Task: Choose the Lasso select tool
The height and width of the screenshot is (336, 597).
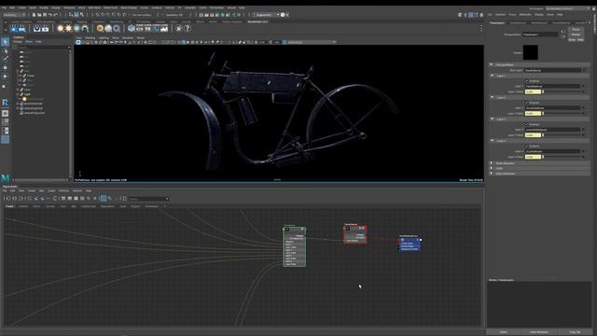Action: click(x=5, y=50)
